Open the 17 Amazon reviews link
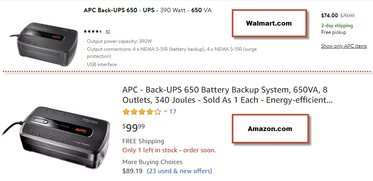Screen dimensions: 373x181 (x=173, y=112)
